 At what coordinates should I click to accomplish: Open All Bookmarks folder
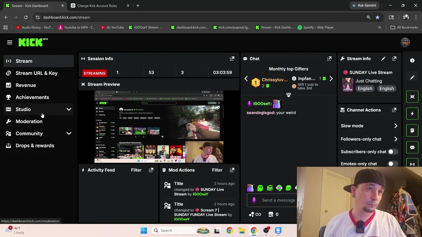click(x=404, y=27)
